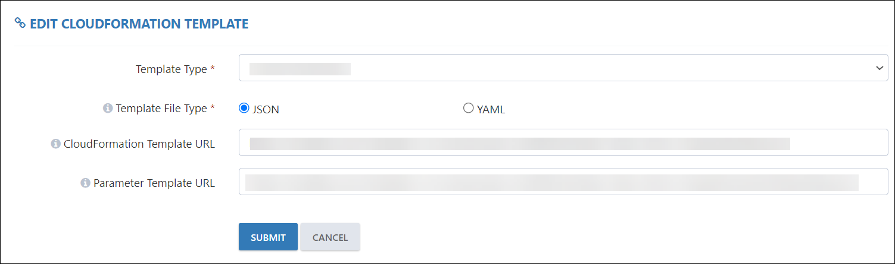The width and height of the screenshot is (895, 264).
Task: Click the Template Type dropdown chevron arrow
Action: pos(880,68)
